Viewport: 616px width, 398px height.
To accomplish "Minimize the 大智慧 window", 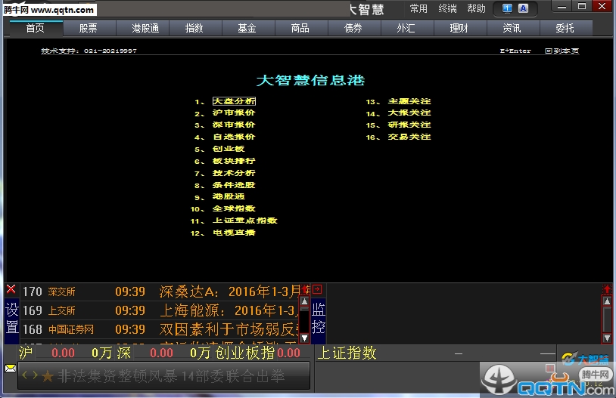I will click(x=562, y=7).
